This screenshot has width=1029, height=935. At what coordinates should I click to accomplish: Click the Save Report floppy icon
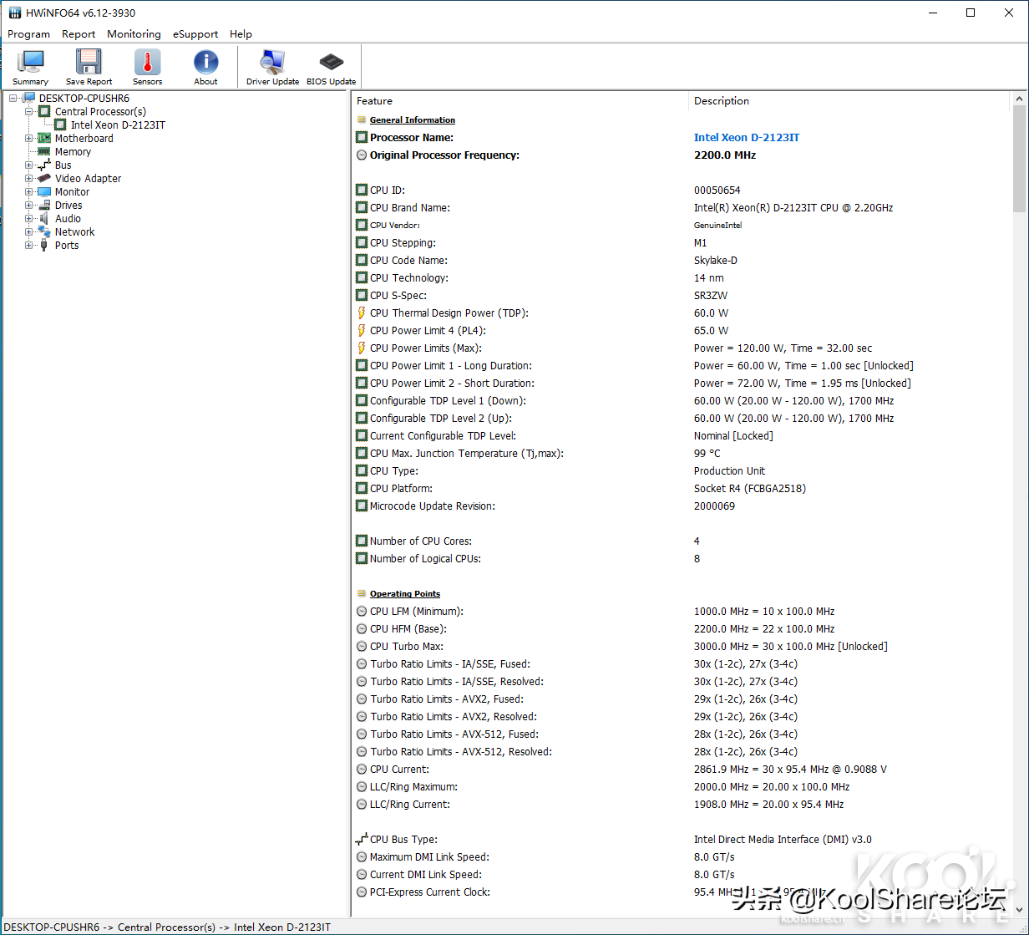(x=89, y=67)
